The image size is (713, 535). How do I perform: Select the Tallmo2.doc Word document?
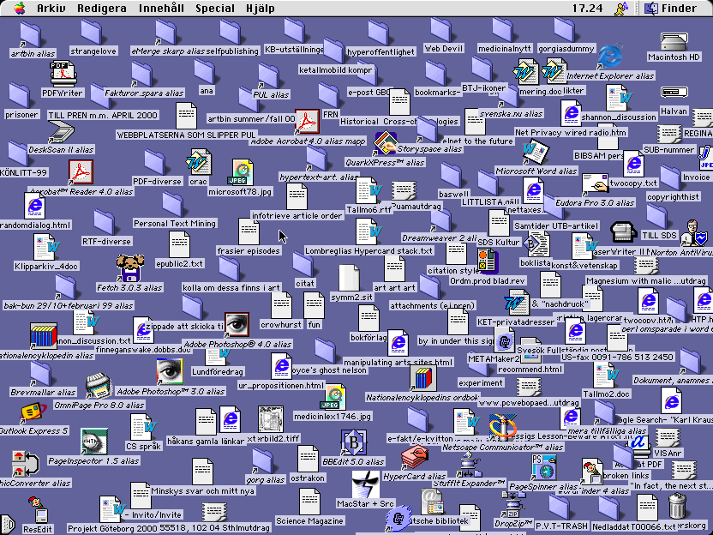coord(606,375)
